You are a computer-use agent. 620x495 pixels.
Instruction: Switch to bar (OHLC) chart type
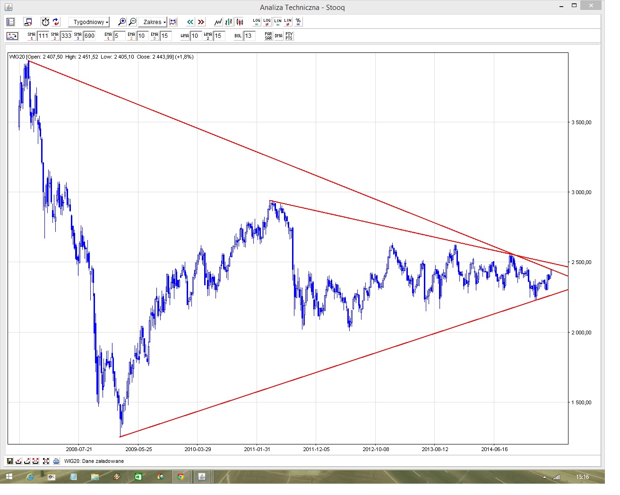pos(229,22)
